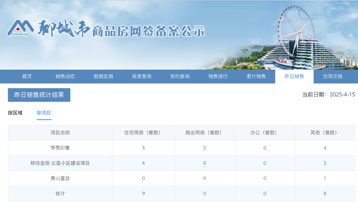This screenshot has width=358, height=204.
Task: Select the 黄山壹品 project name
Action: (60, 179)
